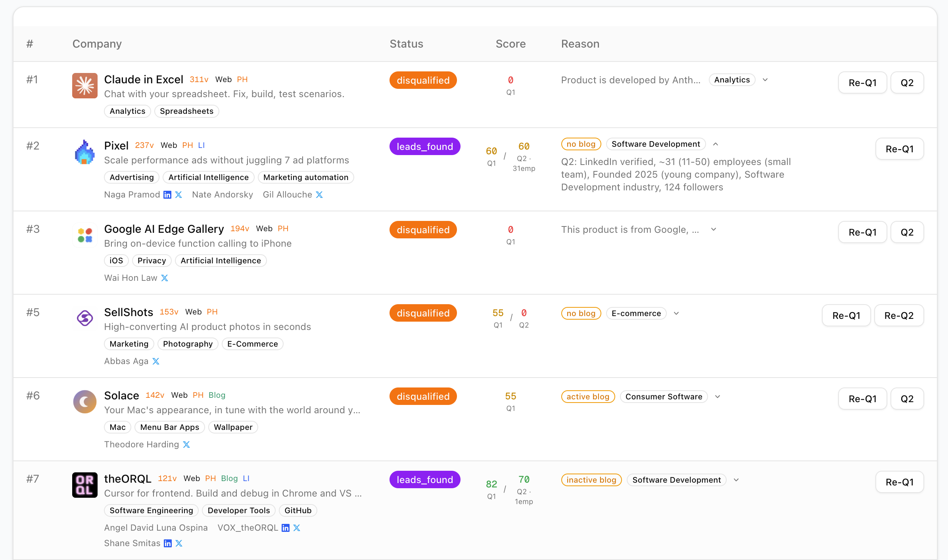The image size is (948, 560).
Task: Open Claude in Excel company logo
Action: pos(84,85)
